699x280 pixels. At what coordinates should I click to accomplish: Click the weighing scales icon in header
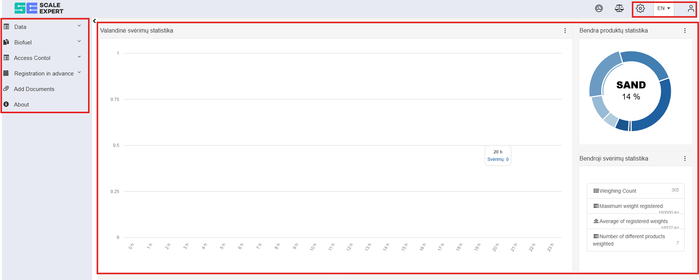click(619, 9)
